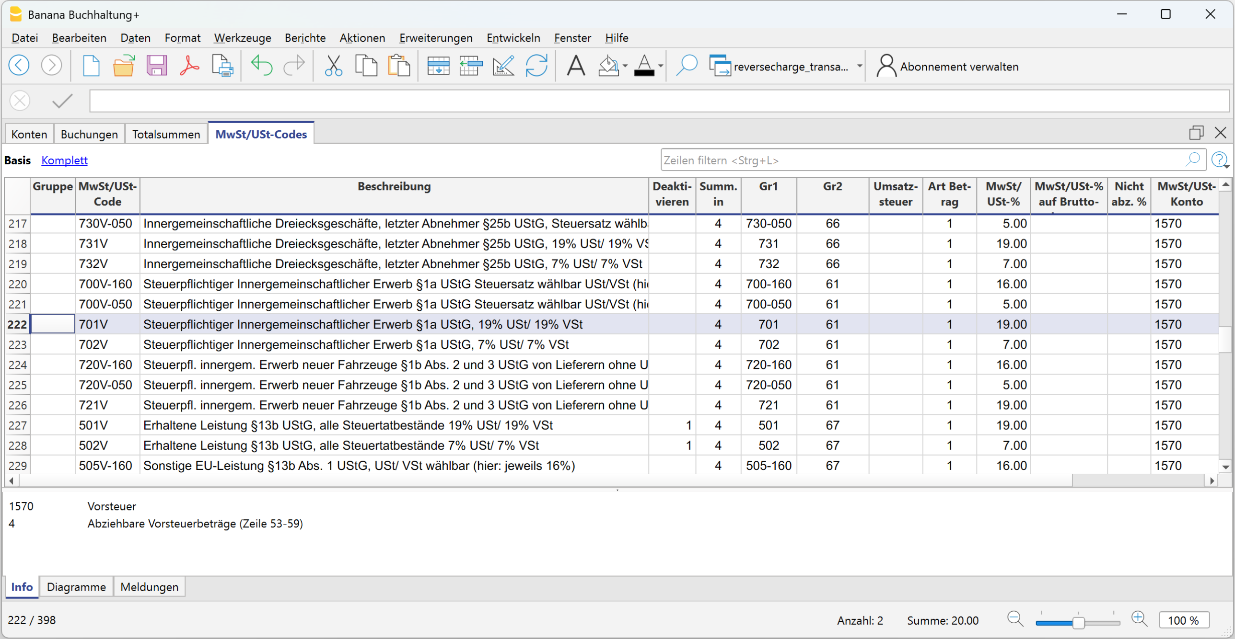
Task: Open the Berichte menu
Action: pos(305,38)
